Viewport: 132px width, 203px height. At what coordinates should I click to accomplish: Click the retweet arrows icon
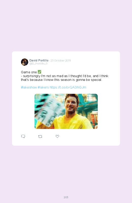pyautogui.click(x=40, y=137)
